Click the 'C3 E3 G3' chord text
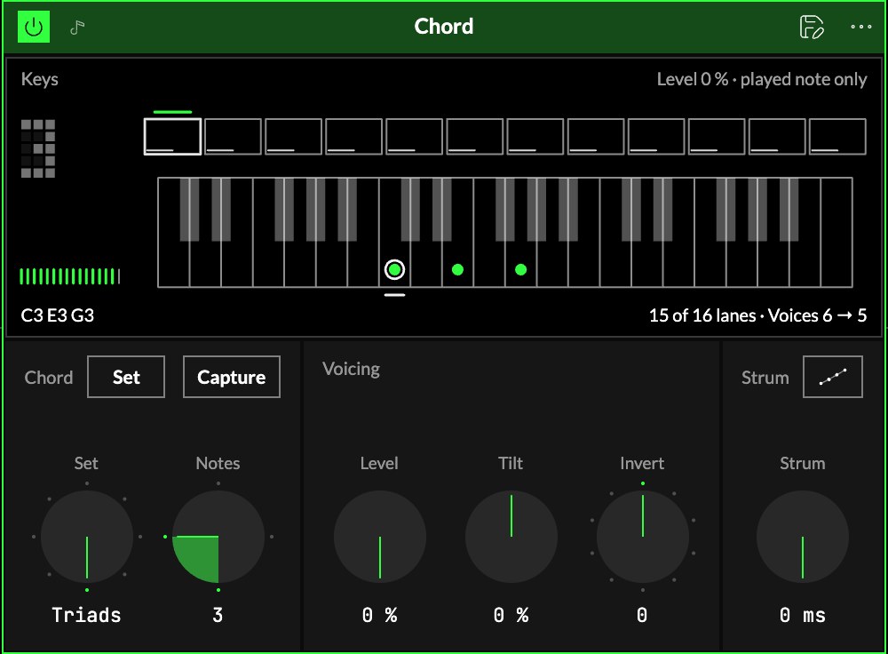Viewport: 888px width, 654px height. pyautogui.click(x=58, y=315)
